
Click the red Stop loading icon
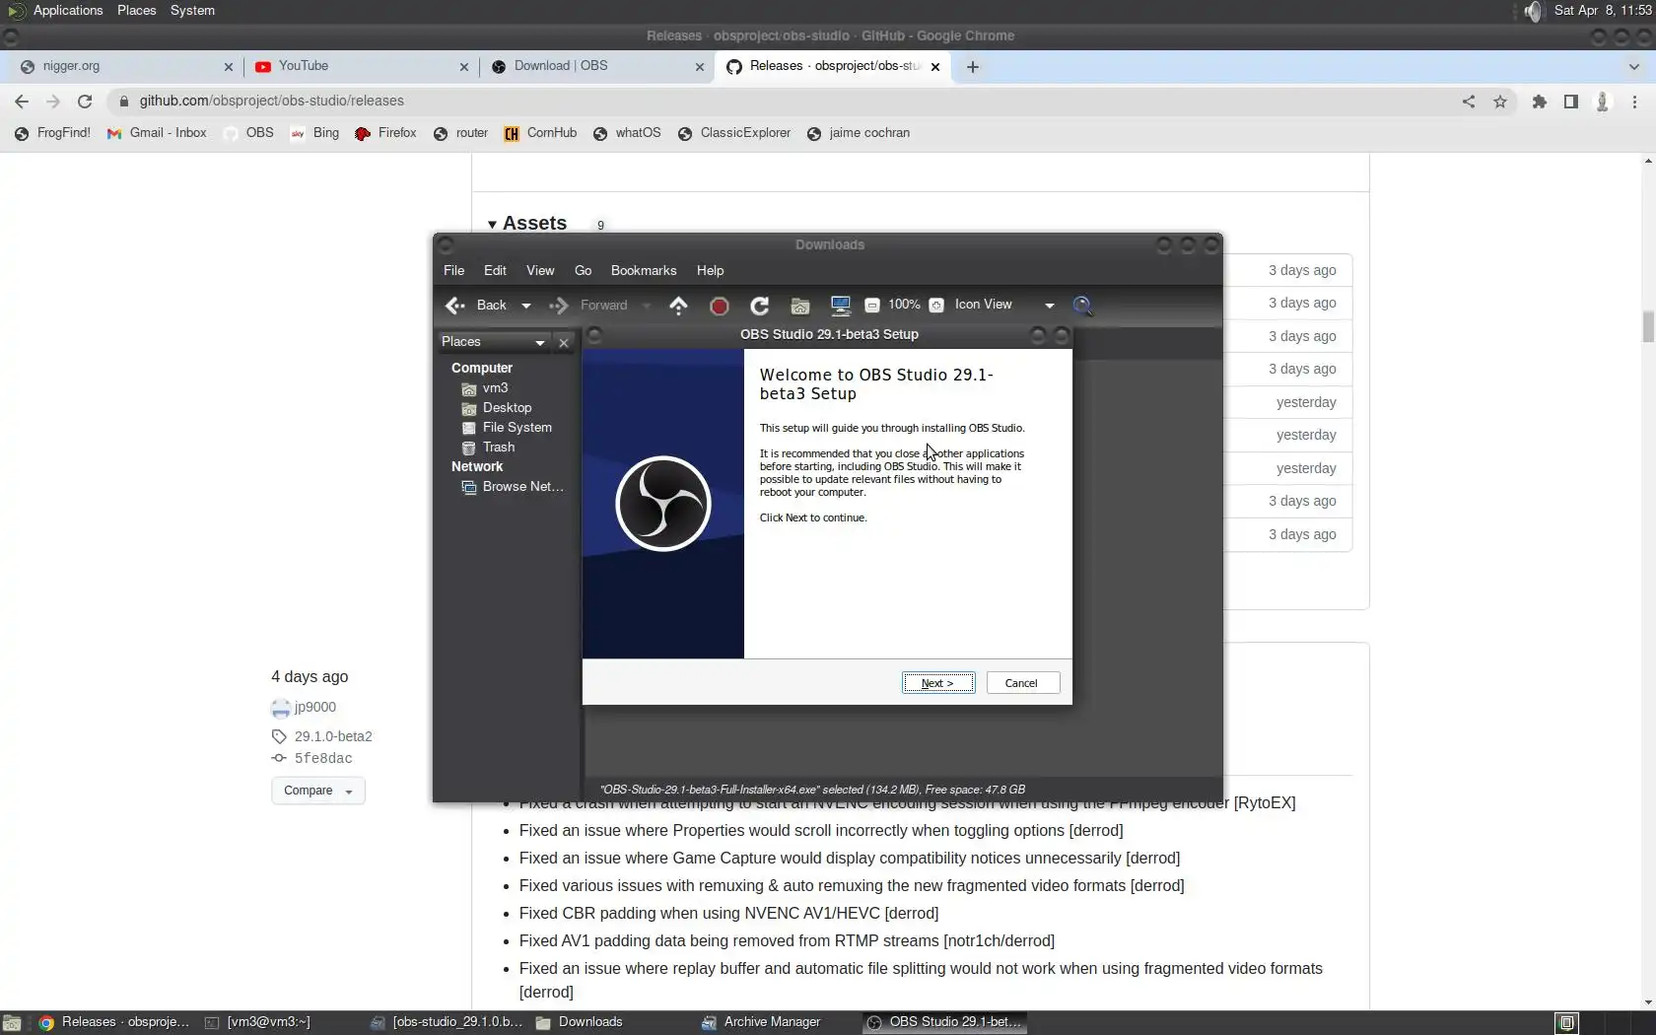[720, 306]
